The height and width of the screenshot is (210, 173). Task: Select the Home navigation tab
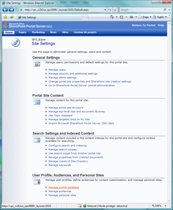(9, 33)
